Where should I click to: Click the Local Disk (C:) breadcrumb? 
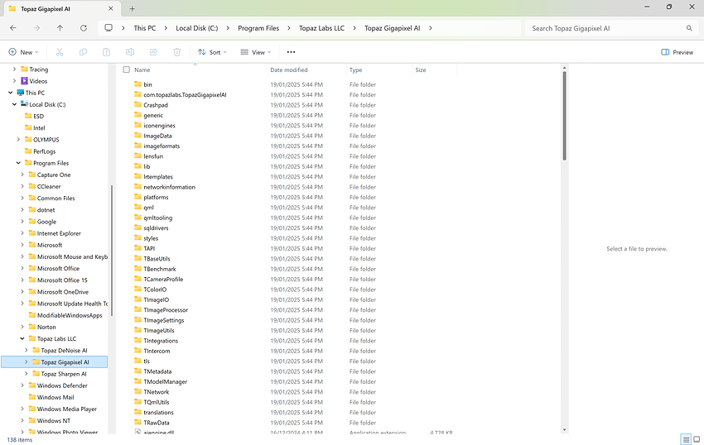(x=196, y=28)
